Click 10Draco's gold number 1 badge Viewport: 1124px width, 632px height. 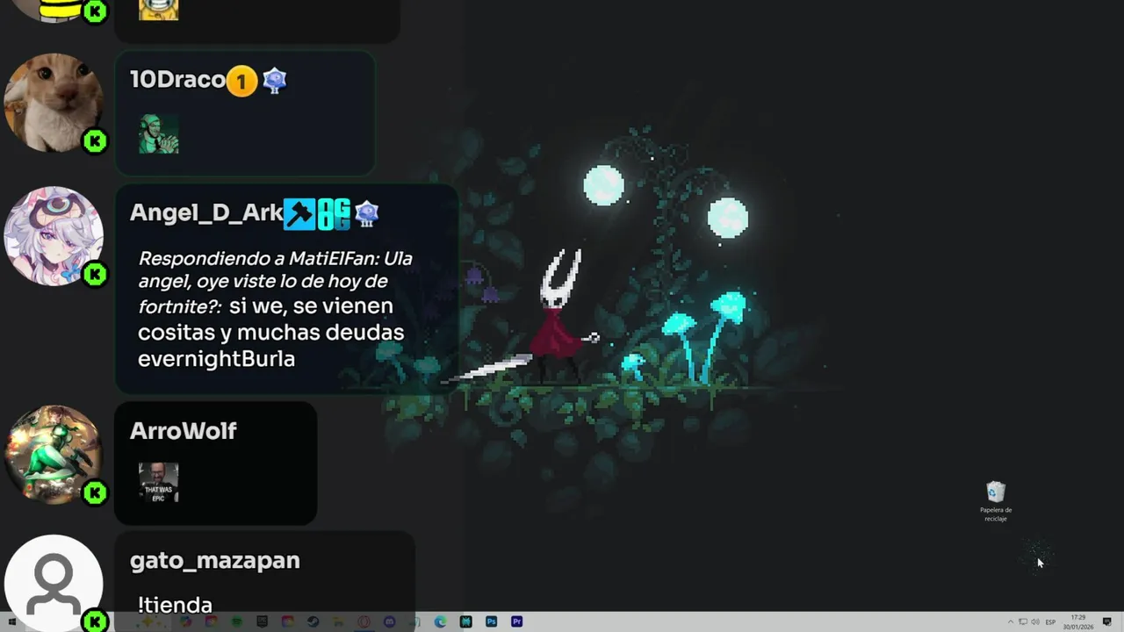click(x=241, y=82)
